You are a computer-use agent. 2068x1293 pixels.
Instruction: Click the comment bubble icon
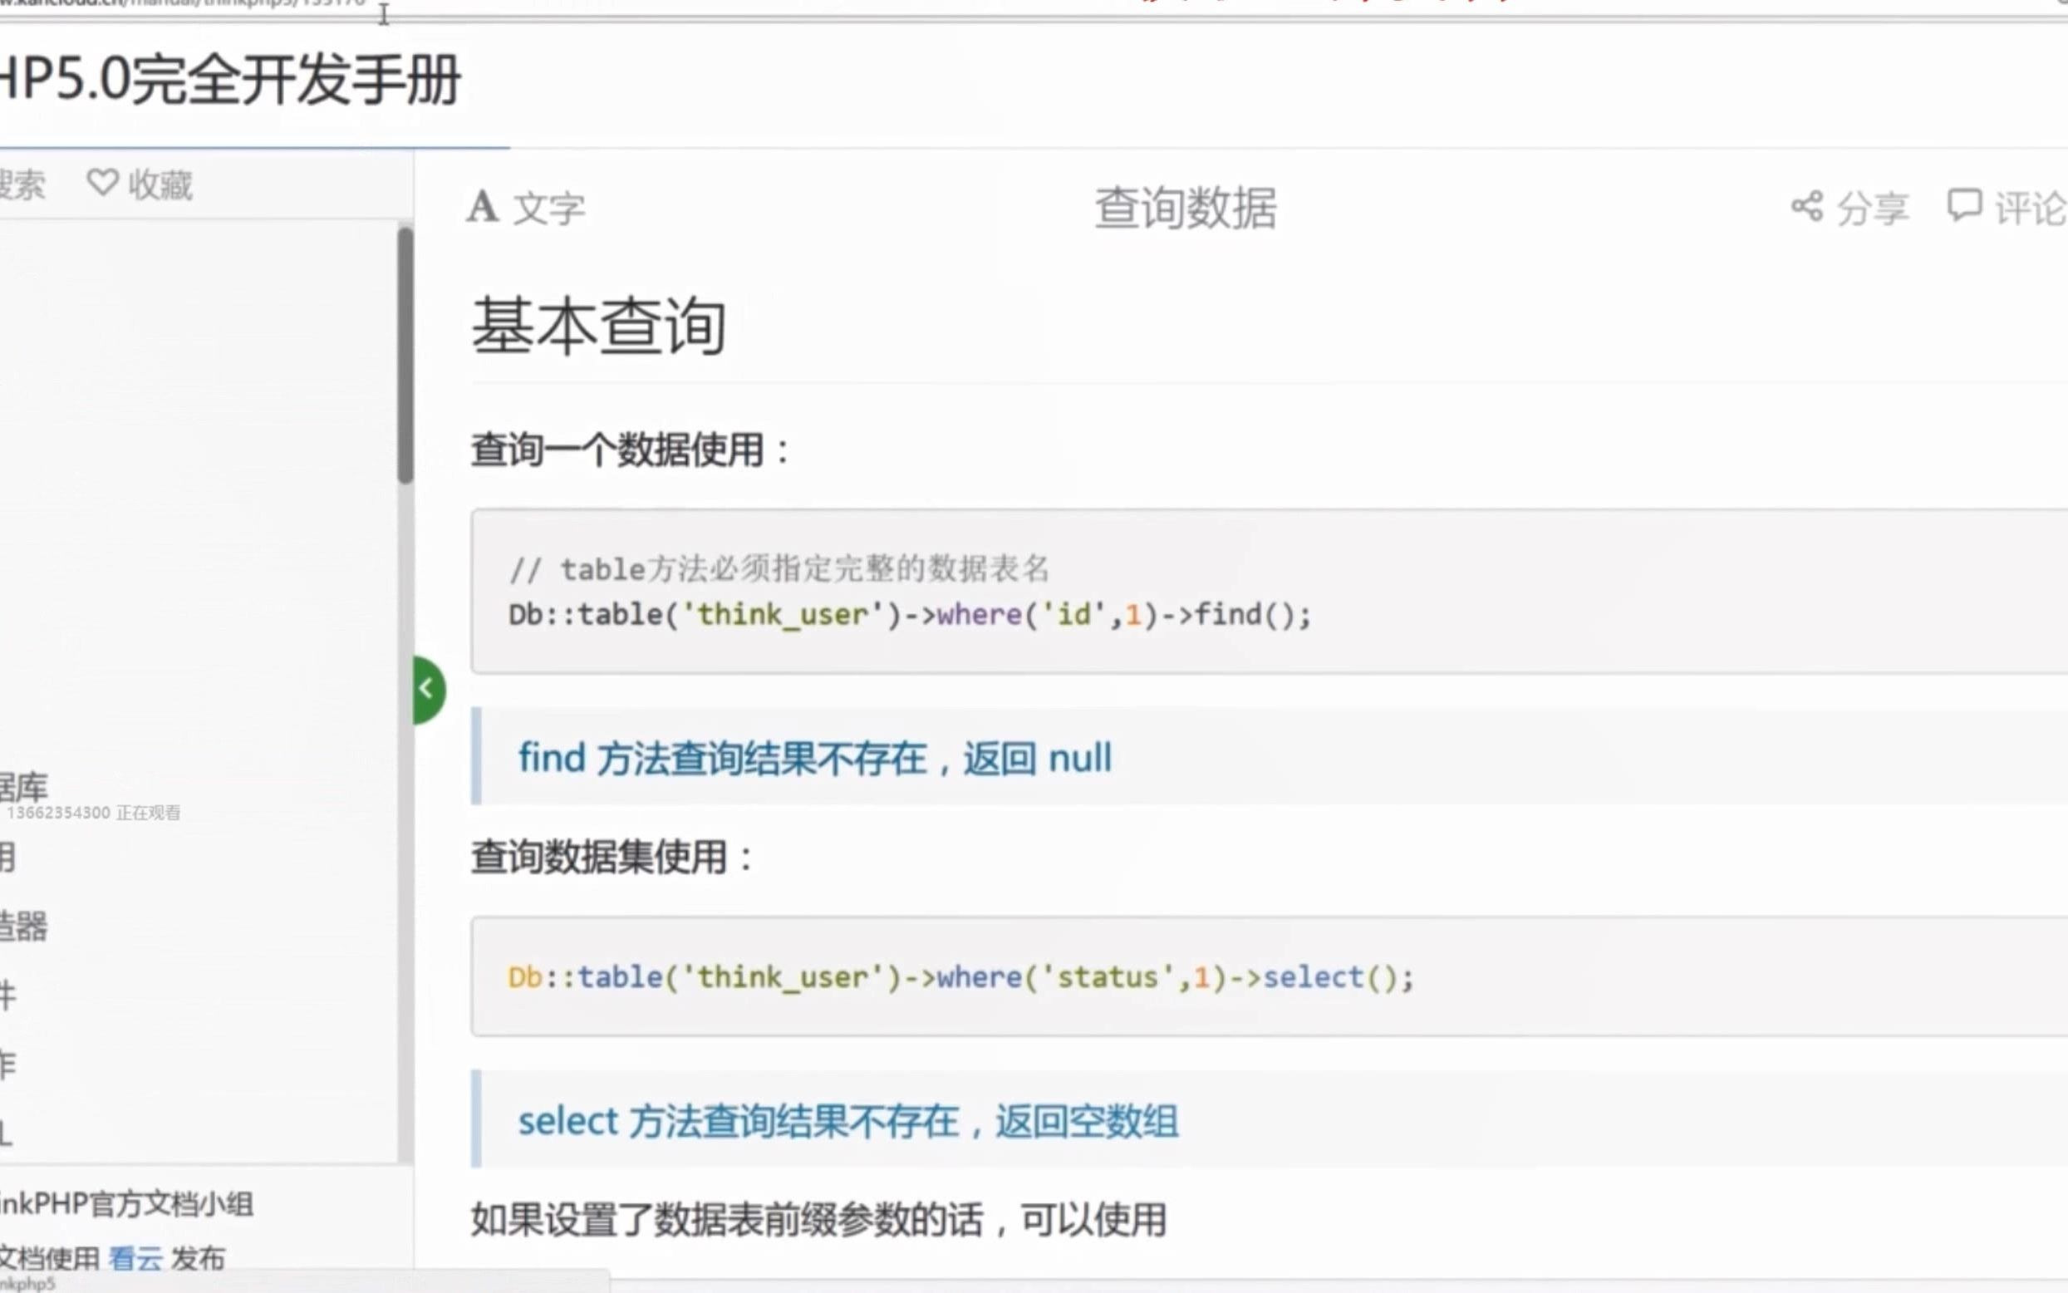click(1963, 205)
